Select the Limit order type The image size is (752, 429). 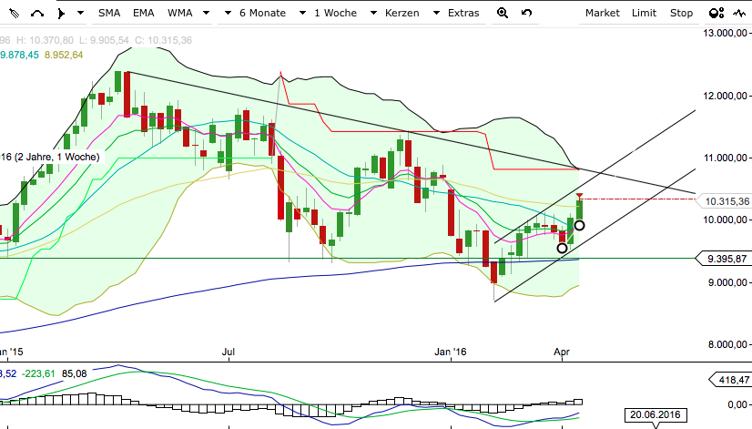[x=644, y=13]
